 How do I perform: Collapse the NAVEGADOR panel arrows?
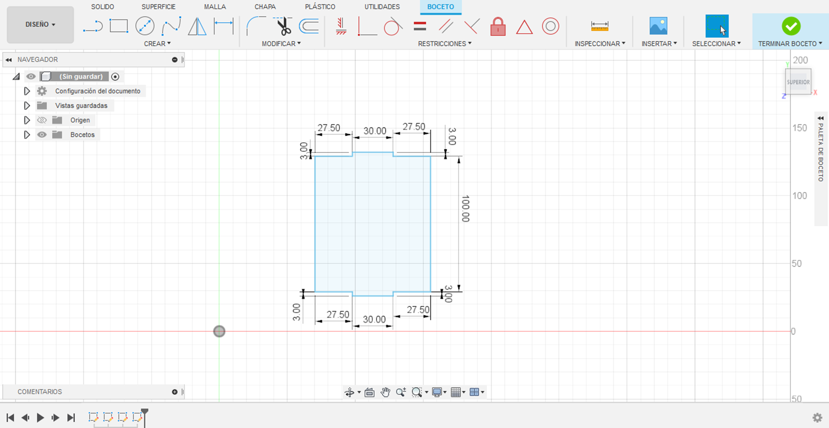[9, 60]
